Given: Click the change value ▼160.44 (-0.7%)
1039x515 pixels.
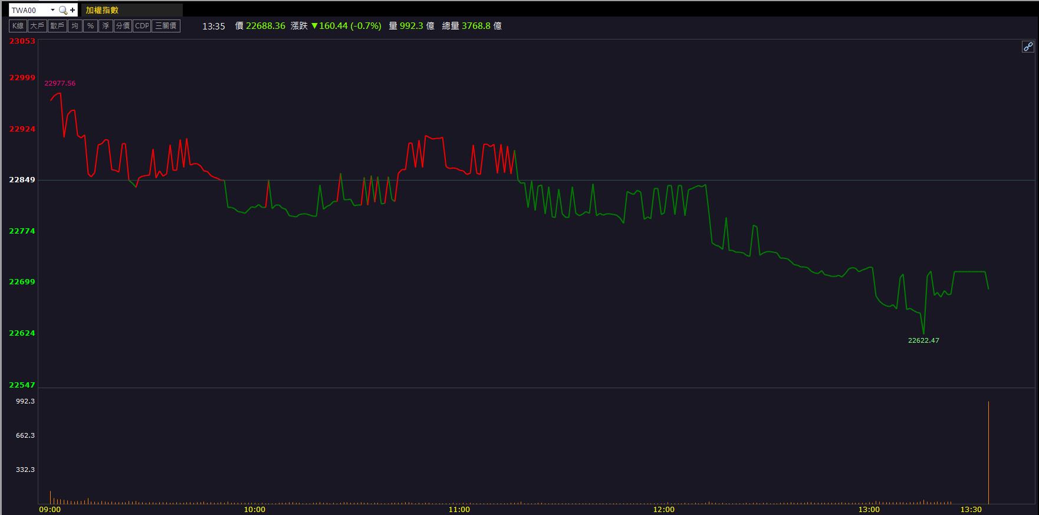Looking at the screenshot, I should coord(346,26).
